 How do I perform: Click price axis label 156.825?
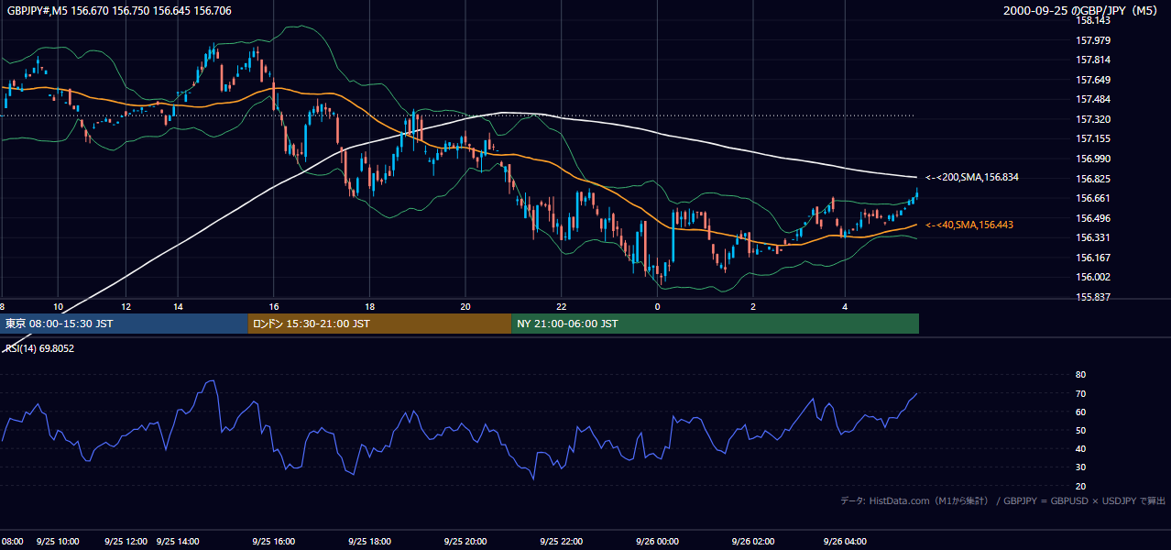click(x=1092, y=179)
